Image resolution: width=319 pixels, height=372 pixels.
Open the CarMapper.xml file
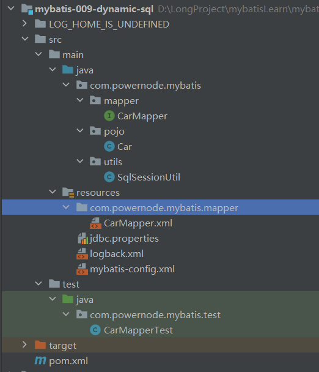pos(138,223)
